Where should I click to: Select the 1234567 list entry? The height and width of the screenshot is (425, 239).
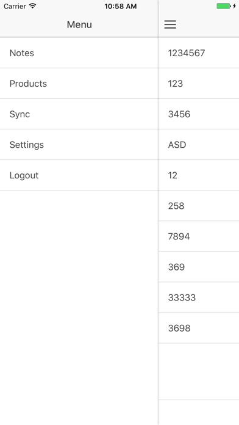point(199,53)
